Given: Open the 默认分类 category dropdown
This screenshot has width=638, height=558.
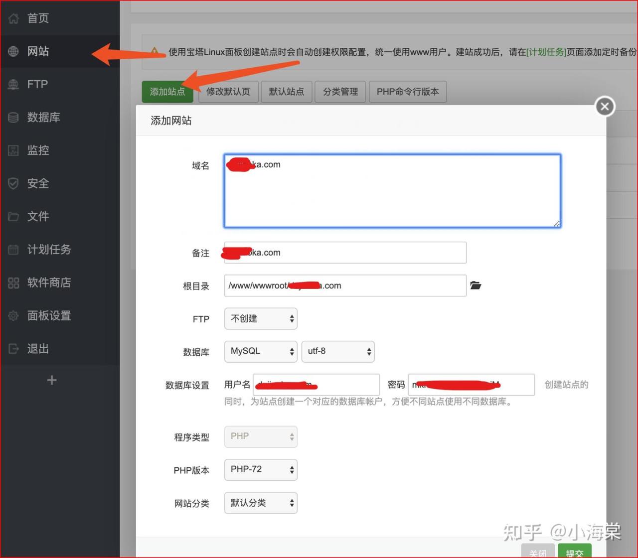Looking at the screenshot, I should tap(261, 503).
